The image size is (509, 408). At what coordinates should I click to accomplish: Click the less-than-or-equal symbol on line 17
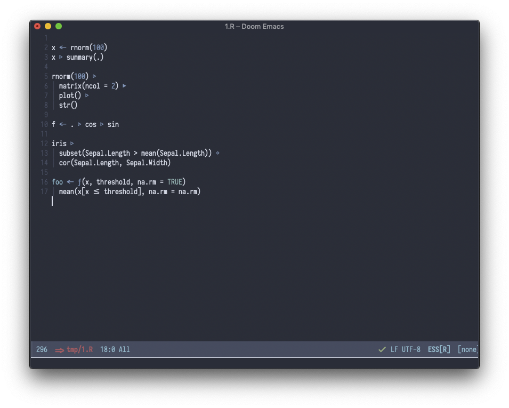click(x=96, y=191)
